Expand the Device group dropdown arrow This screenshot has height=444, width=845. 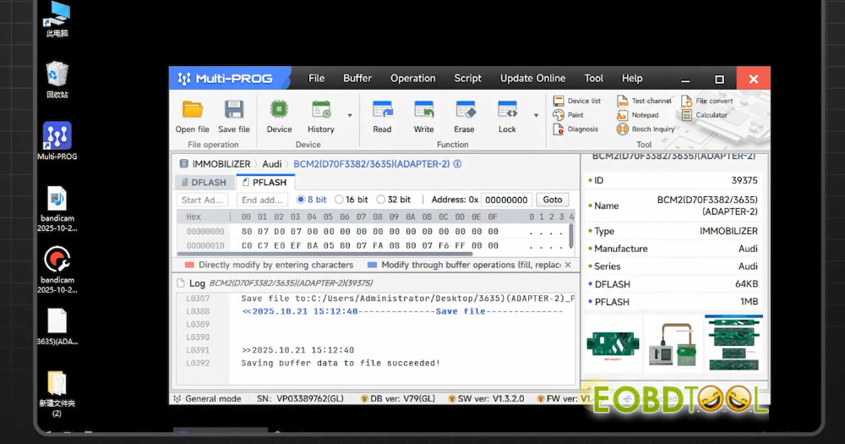pyautogui.click(x=350, y=115)
